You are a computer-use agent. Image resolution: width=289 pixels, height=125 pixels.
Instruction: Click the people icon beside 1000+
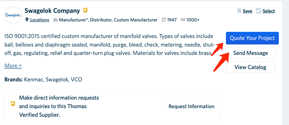[x=183, y=20]
